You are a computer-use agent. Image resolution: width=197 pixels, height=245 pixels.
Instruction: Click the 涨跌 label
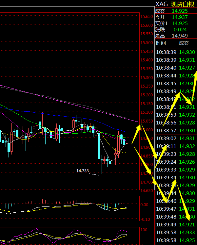pyautogui.click(x=160, y=30)
